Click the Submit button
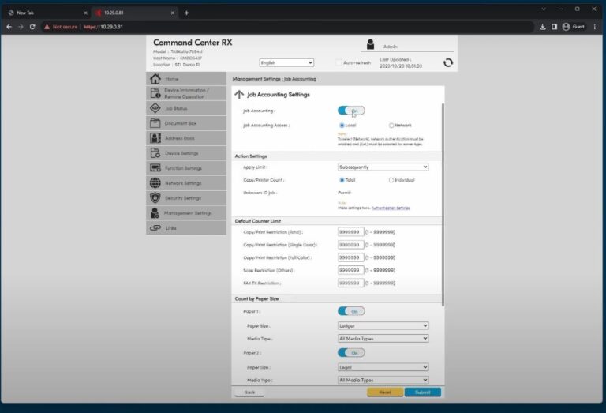 (423, 392)
